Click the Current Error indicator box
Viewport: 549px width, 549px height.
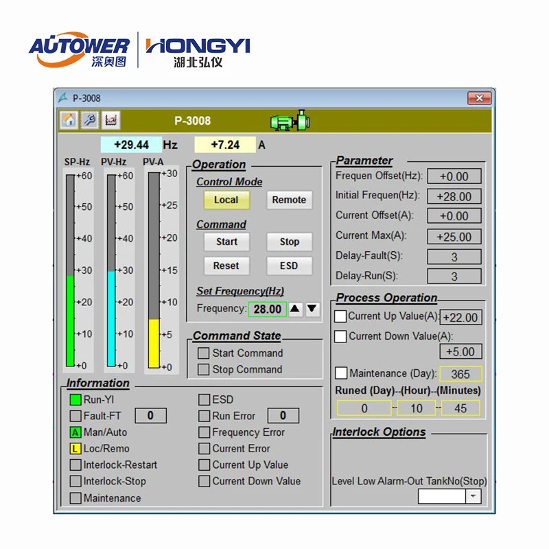click(x=204, y=449)
